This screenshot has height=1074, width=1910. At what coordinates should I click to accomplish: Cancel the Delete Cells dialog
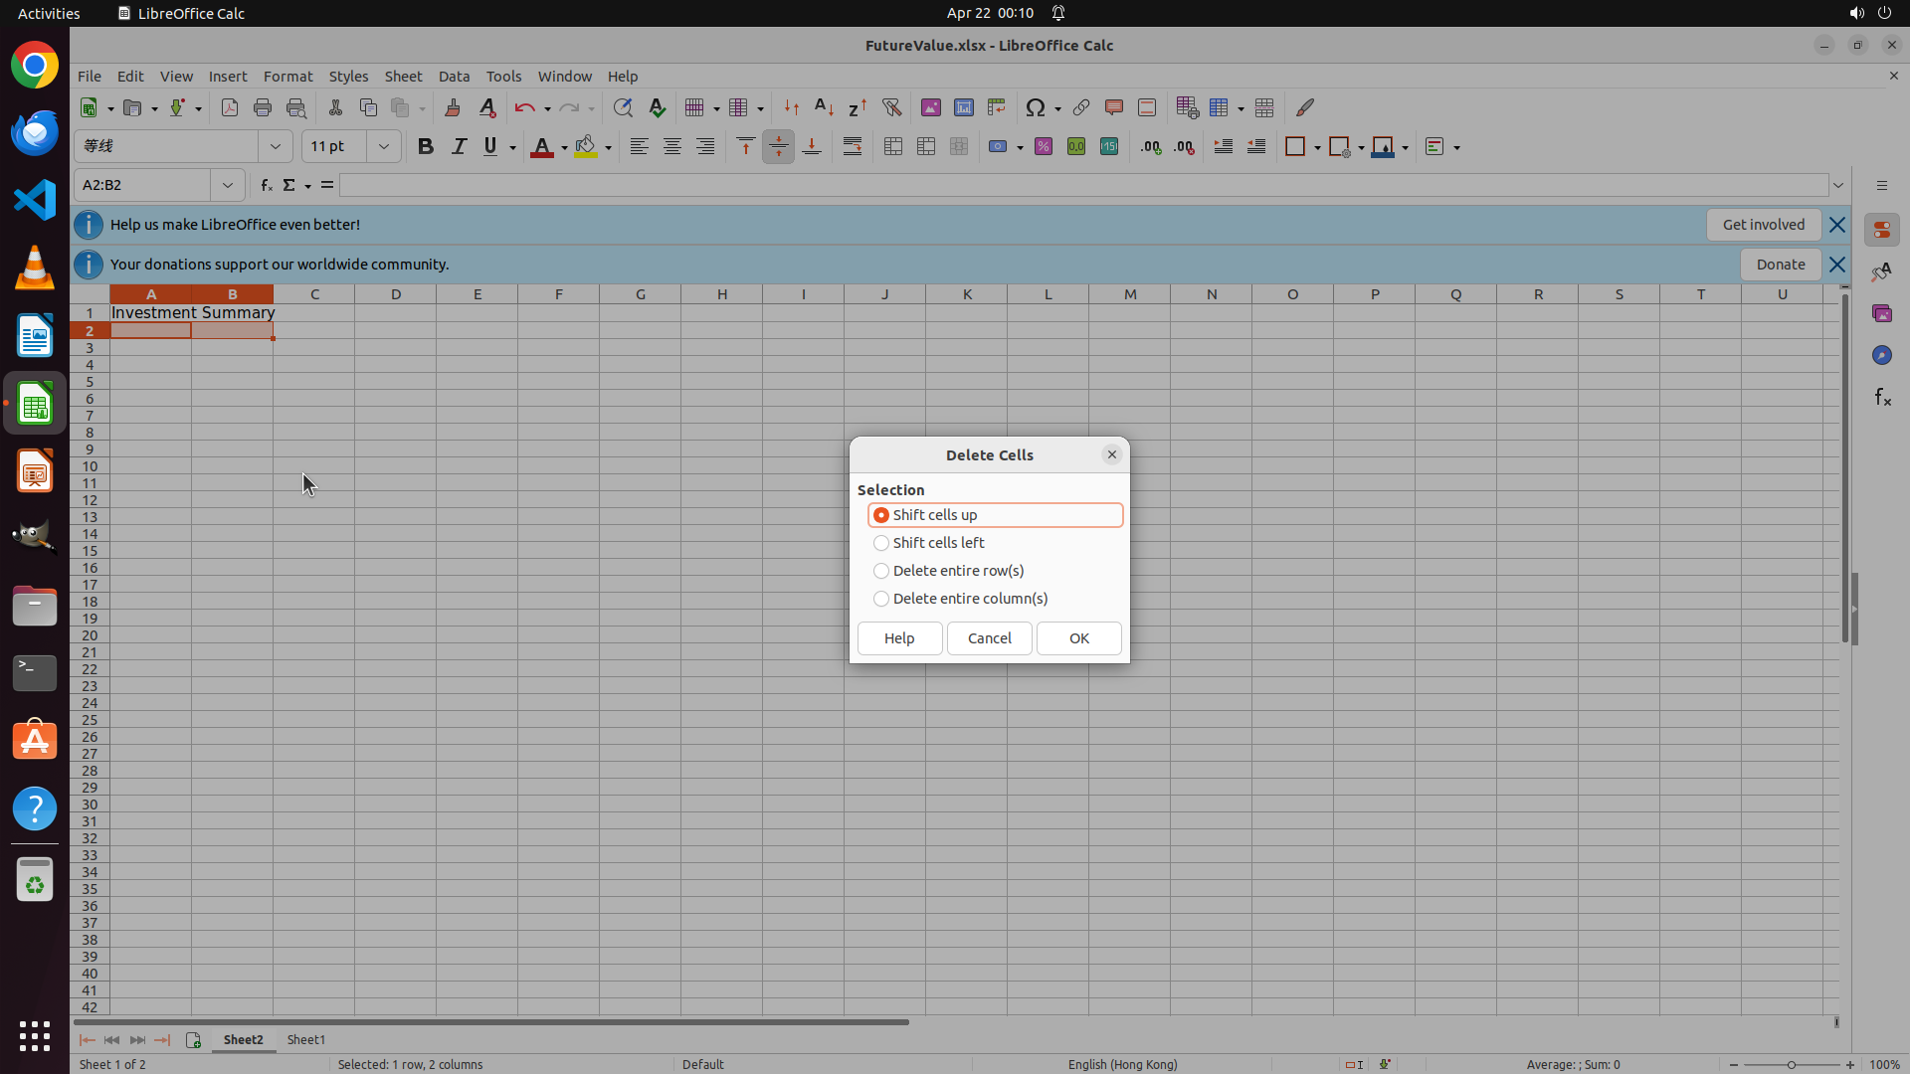(x=989, y=638)
